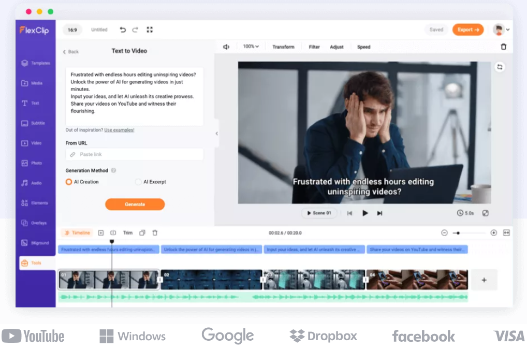The height and width of the screenshot is (348, 527).
Task: Open the Adjust menu
Action: click(336, 47)
